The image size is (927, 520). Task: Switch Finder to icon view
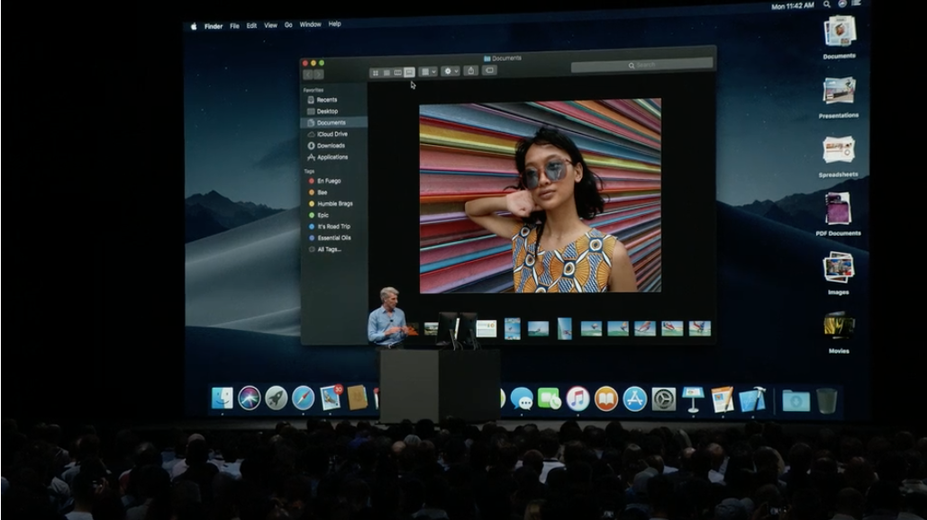pos(375,73)
